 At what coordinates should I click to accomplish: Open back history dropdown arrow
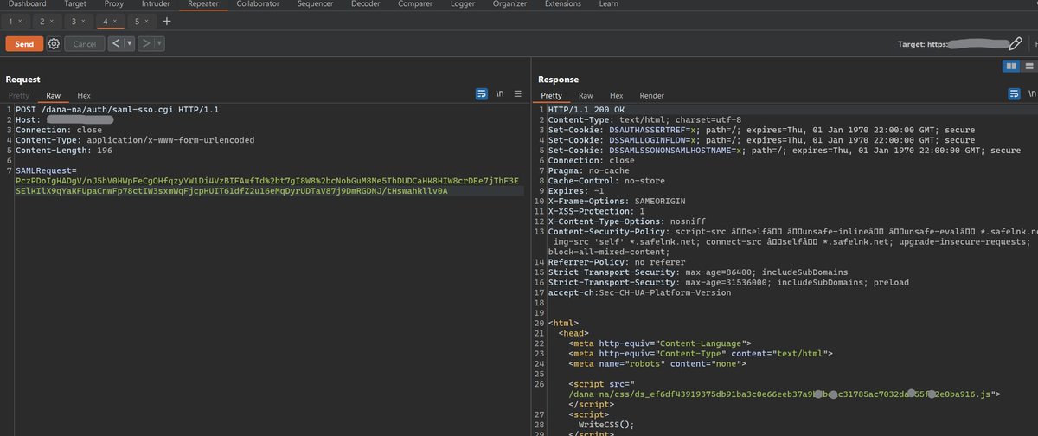pos(129,43)
